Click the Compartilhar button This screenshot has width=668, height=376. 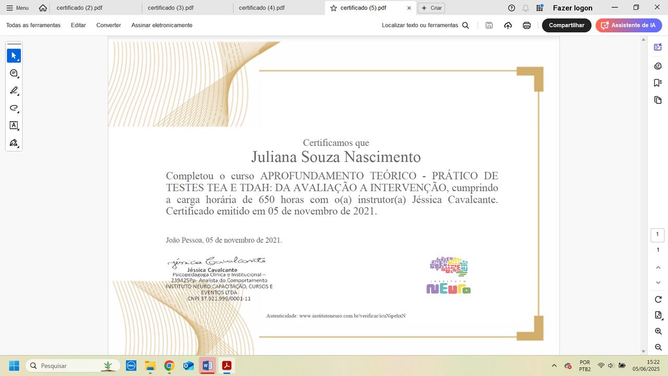[566, 25]
